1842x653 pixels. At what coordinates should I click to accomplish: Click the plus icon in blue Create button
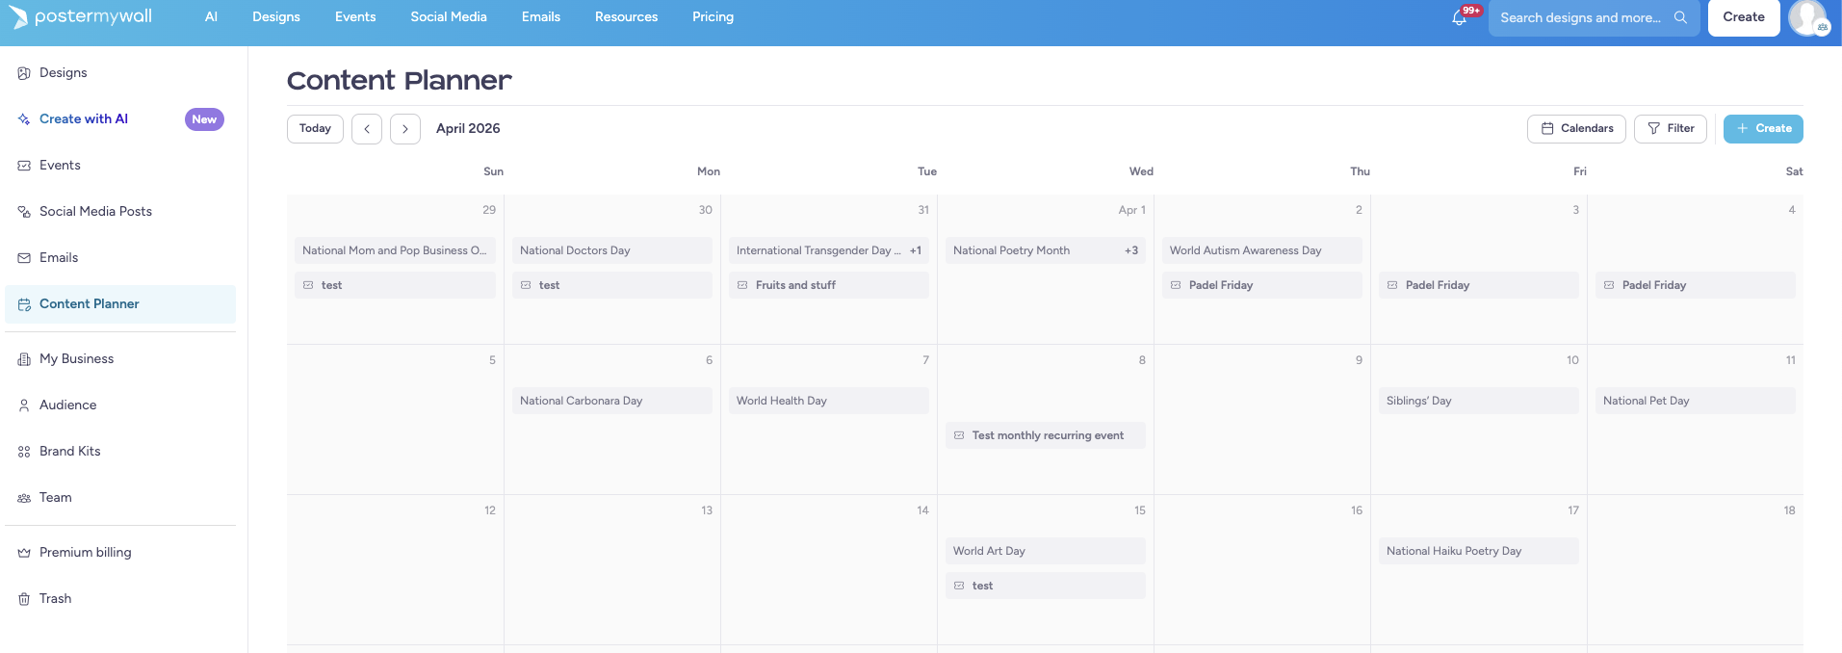tap(1742, 128)
